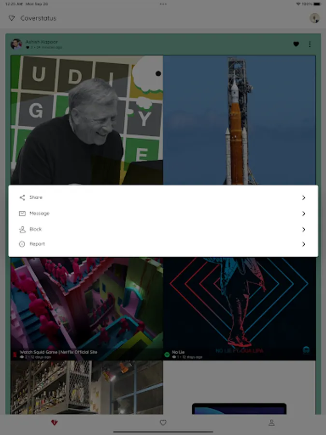326x435 pixels.
Task: Switch to the home feed tab
Action: tap(54, 422)
